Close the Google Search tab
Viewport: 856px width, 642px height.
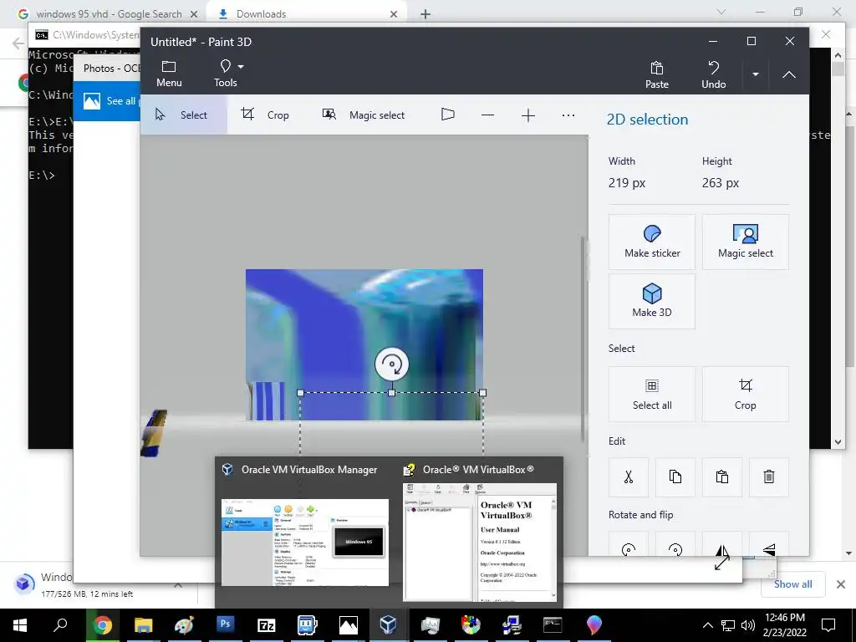(194, 14)
